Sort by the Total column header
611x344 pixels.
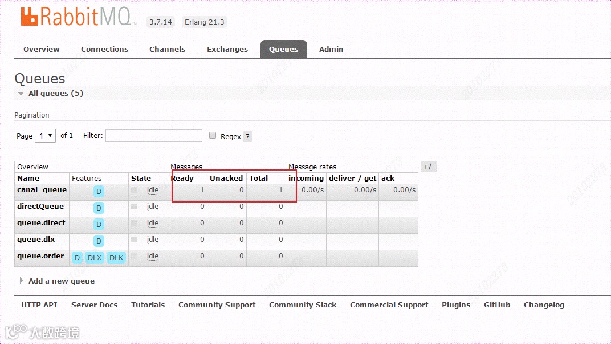(258, 178)
